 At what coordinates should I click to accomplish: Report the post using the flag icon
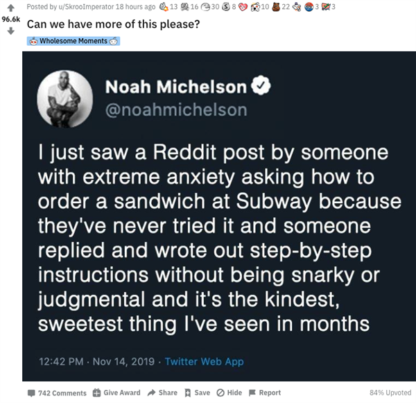(252, 393)
